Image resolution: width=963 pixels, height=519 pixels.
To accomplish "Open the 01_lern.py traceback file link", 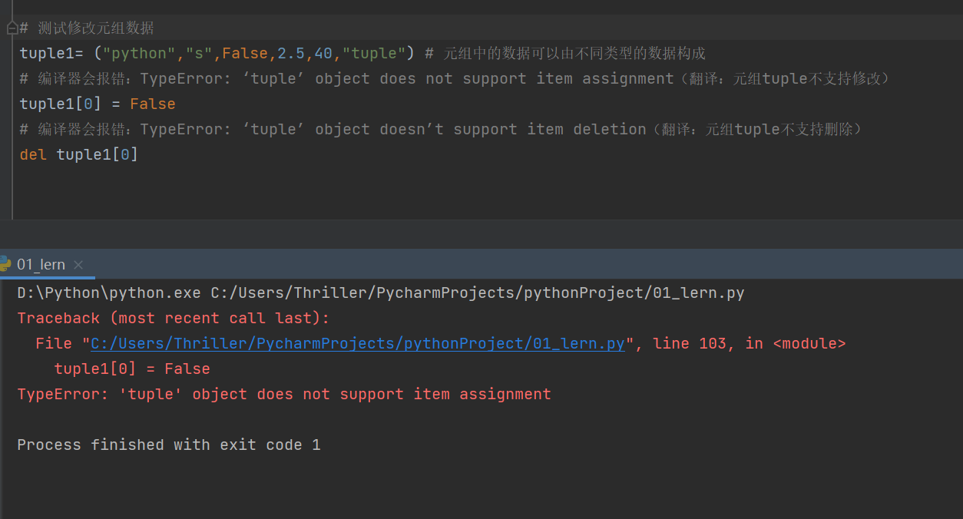I will tap(357, 343).
